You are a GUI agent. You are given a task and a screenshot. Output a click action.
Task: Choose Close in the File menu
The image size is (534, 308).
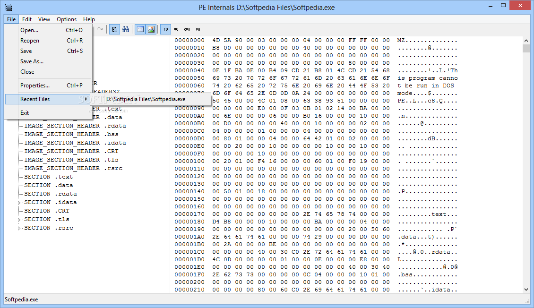tap(48, 72)
